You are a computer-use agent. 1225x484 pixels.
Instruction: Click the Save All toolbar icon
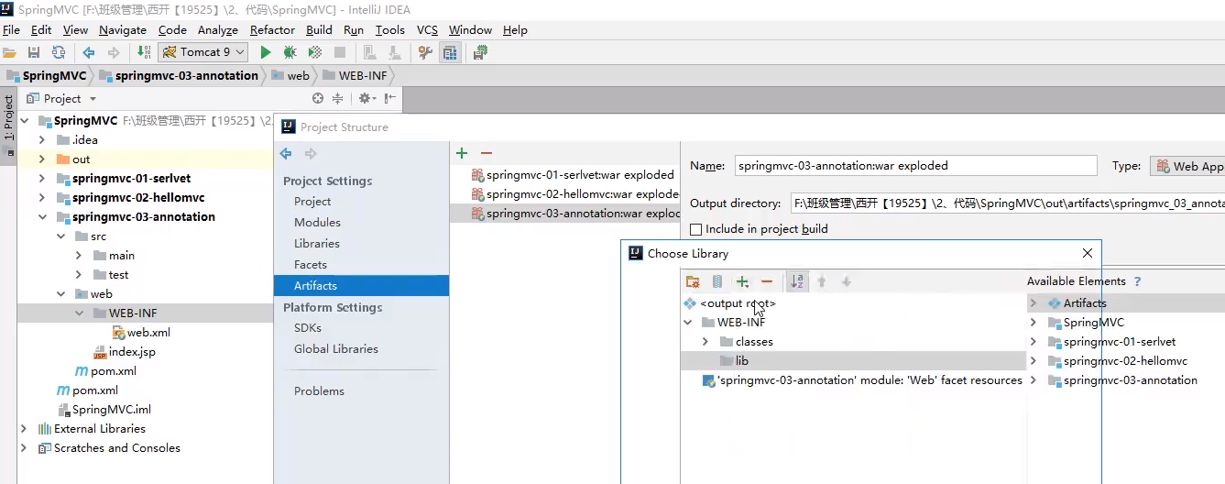pos(34,53)
